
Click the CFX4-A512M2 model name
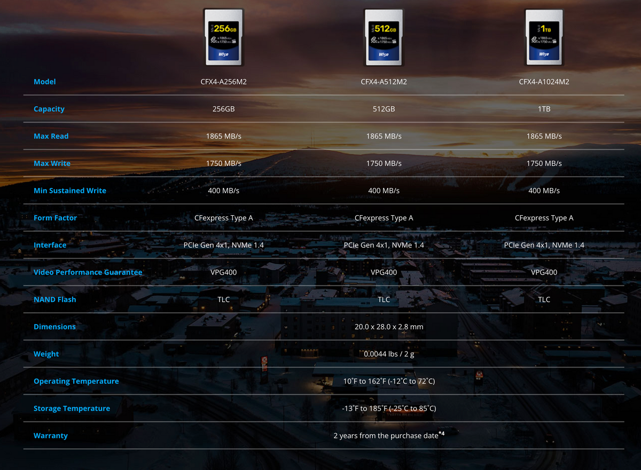click(x=384, y=82)
